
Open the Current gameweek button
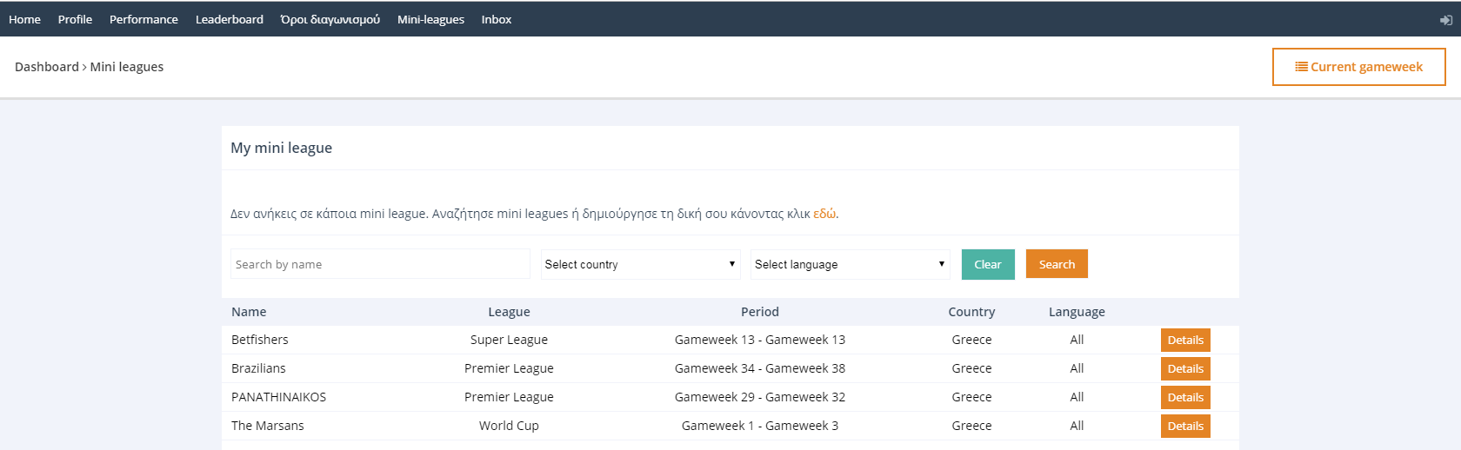click(x=1358, y=67)
